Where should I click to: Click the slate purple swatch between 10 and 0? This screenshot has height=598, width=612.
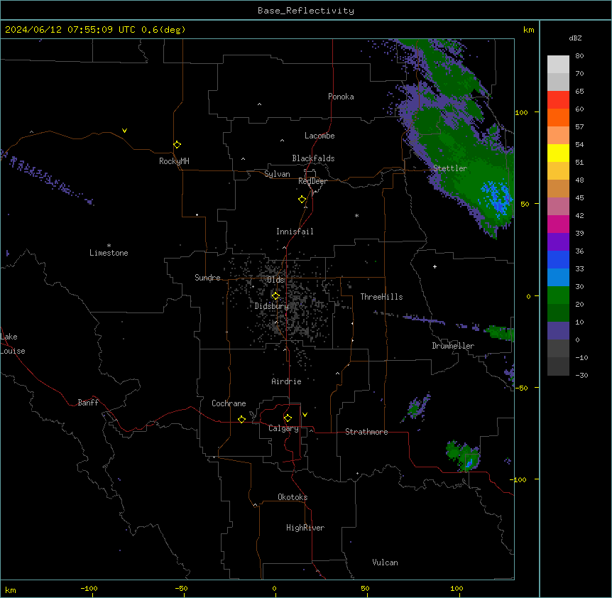click(x=558, y=331)
